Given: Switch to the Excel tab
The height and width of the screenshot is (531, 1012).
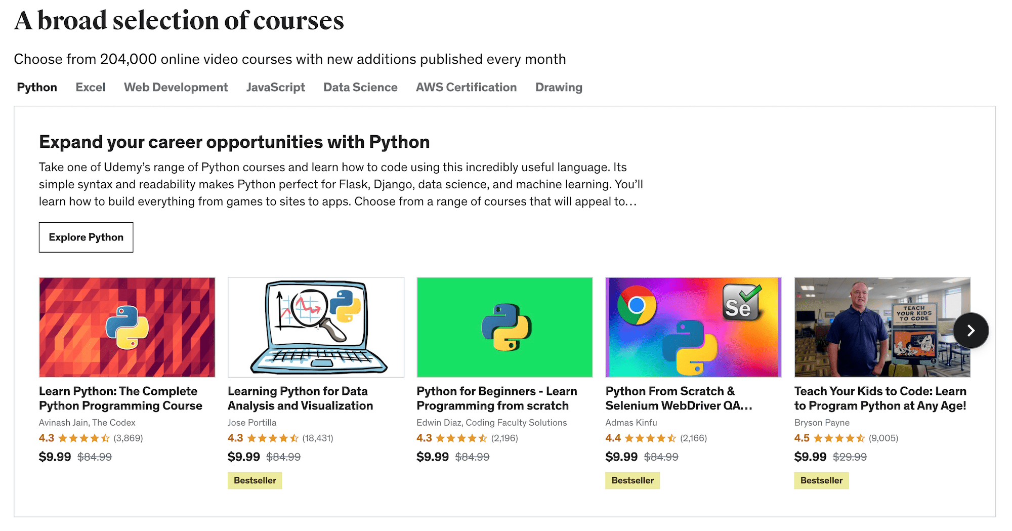Looking at the screenshot, I should pos(91,87).
